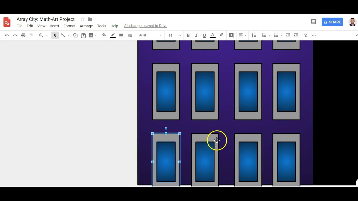Click the Increase indent icon
Screen dimensions: 358x201
click(x=296, y=35)
